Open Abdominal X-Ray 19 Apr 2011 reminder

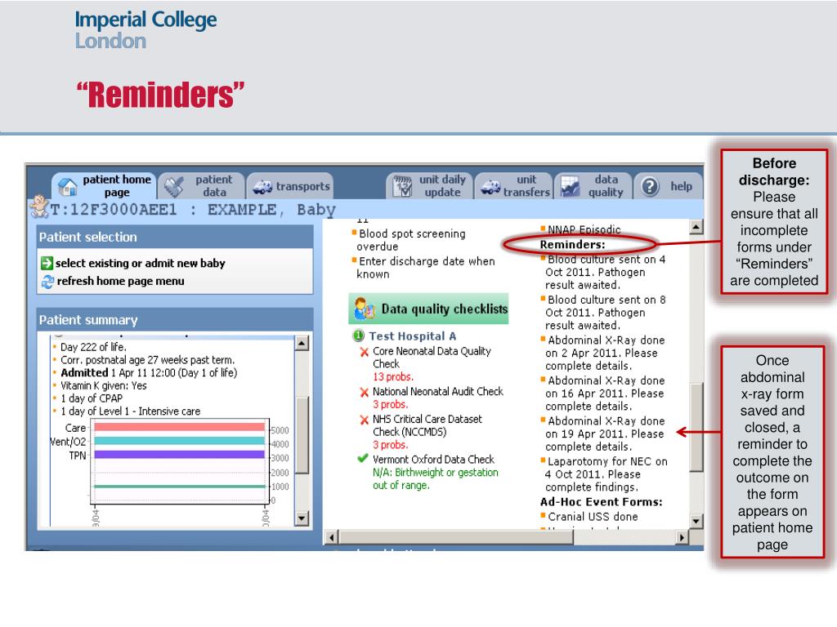605,434
